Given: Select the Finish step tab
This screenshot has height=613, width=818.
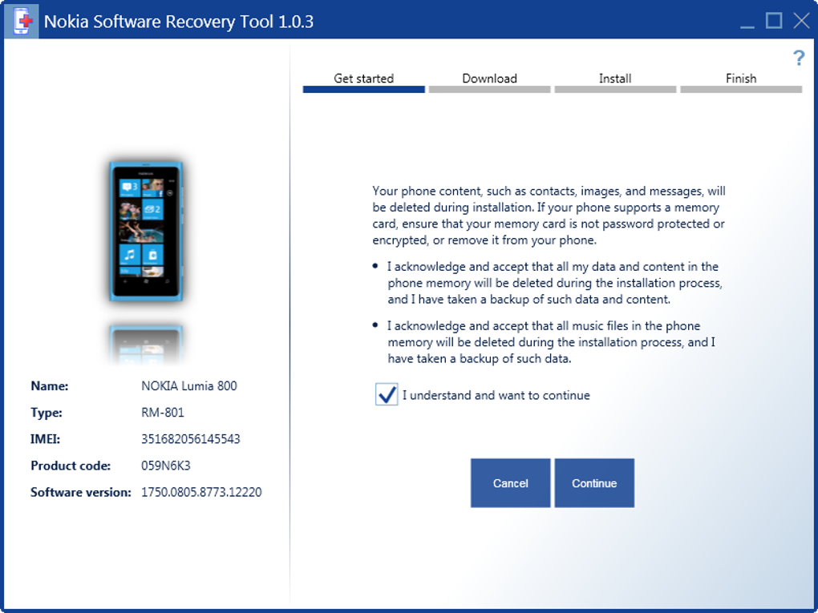Looking at the screenshot, I should [741, 79].
